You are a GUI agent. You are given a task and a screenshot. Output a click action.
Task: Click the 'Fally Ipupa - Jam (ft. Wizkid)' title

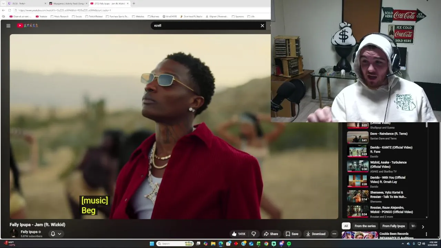[38, 225]
